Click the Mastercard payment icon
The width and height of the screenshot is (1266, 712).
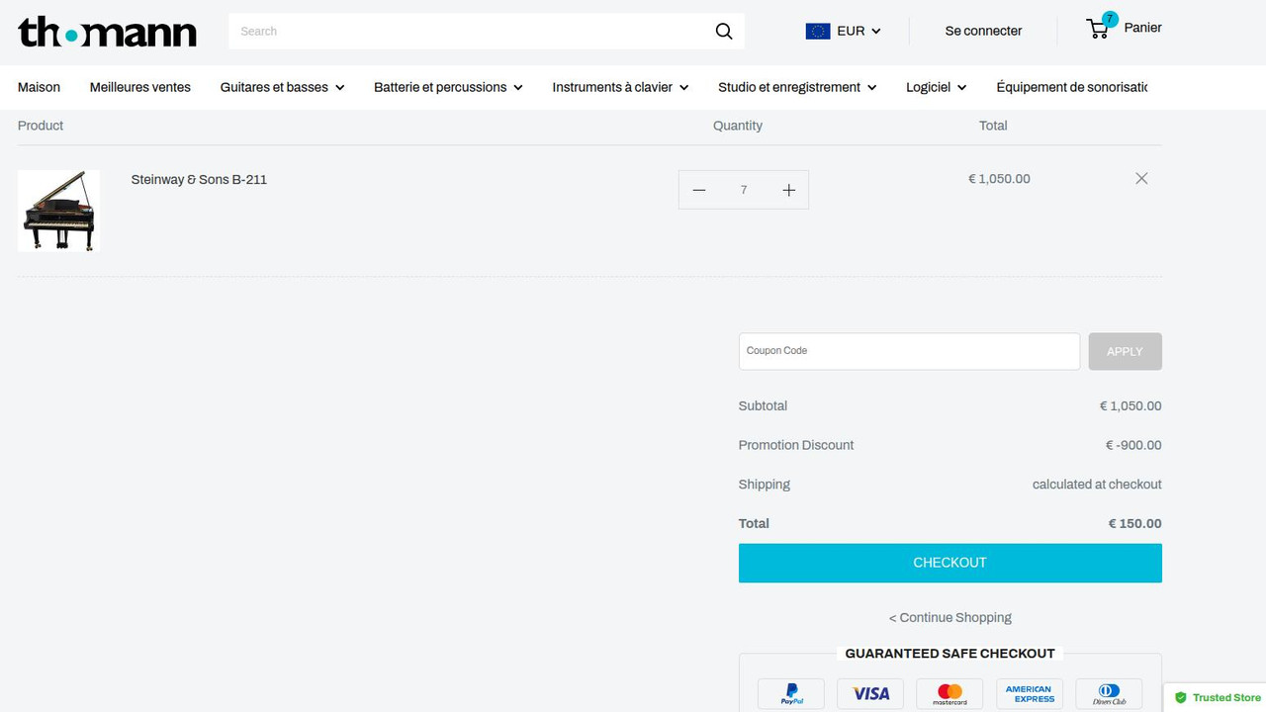(x=949, y=693)
